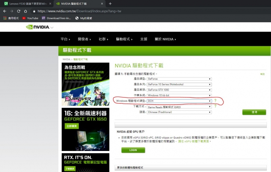Open the 語言 Chinese (Traditional) dropdown
Viewport: 271px width, 172px height.
[x=179, y=112]
